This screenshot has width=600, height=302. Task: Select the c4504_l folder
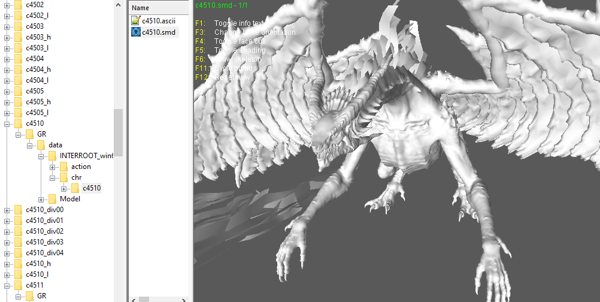click(37, 80)
